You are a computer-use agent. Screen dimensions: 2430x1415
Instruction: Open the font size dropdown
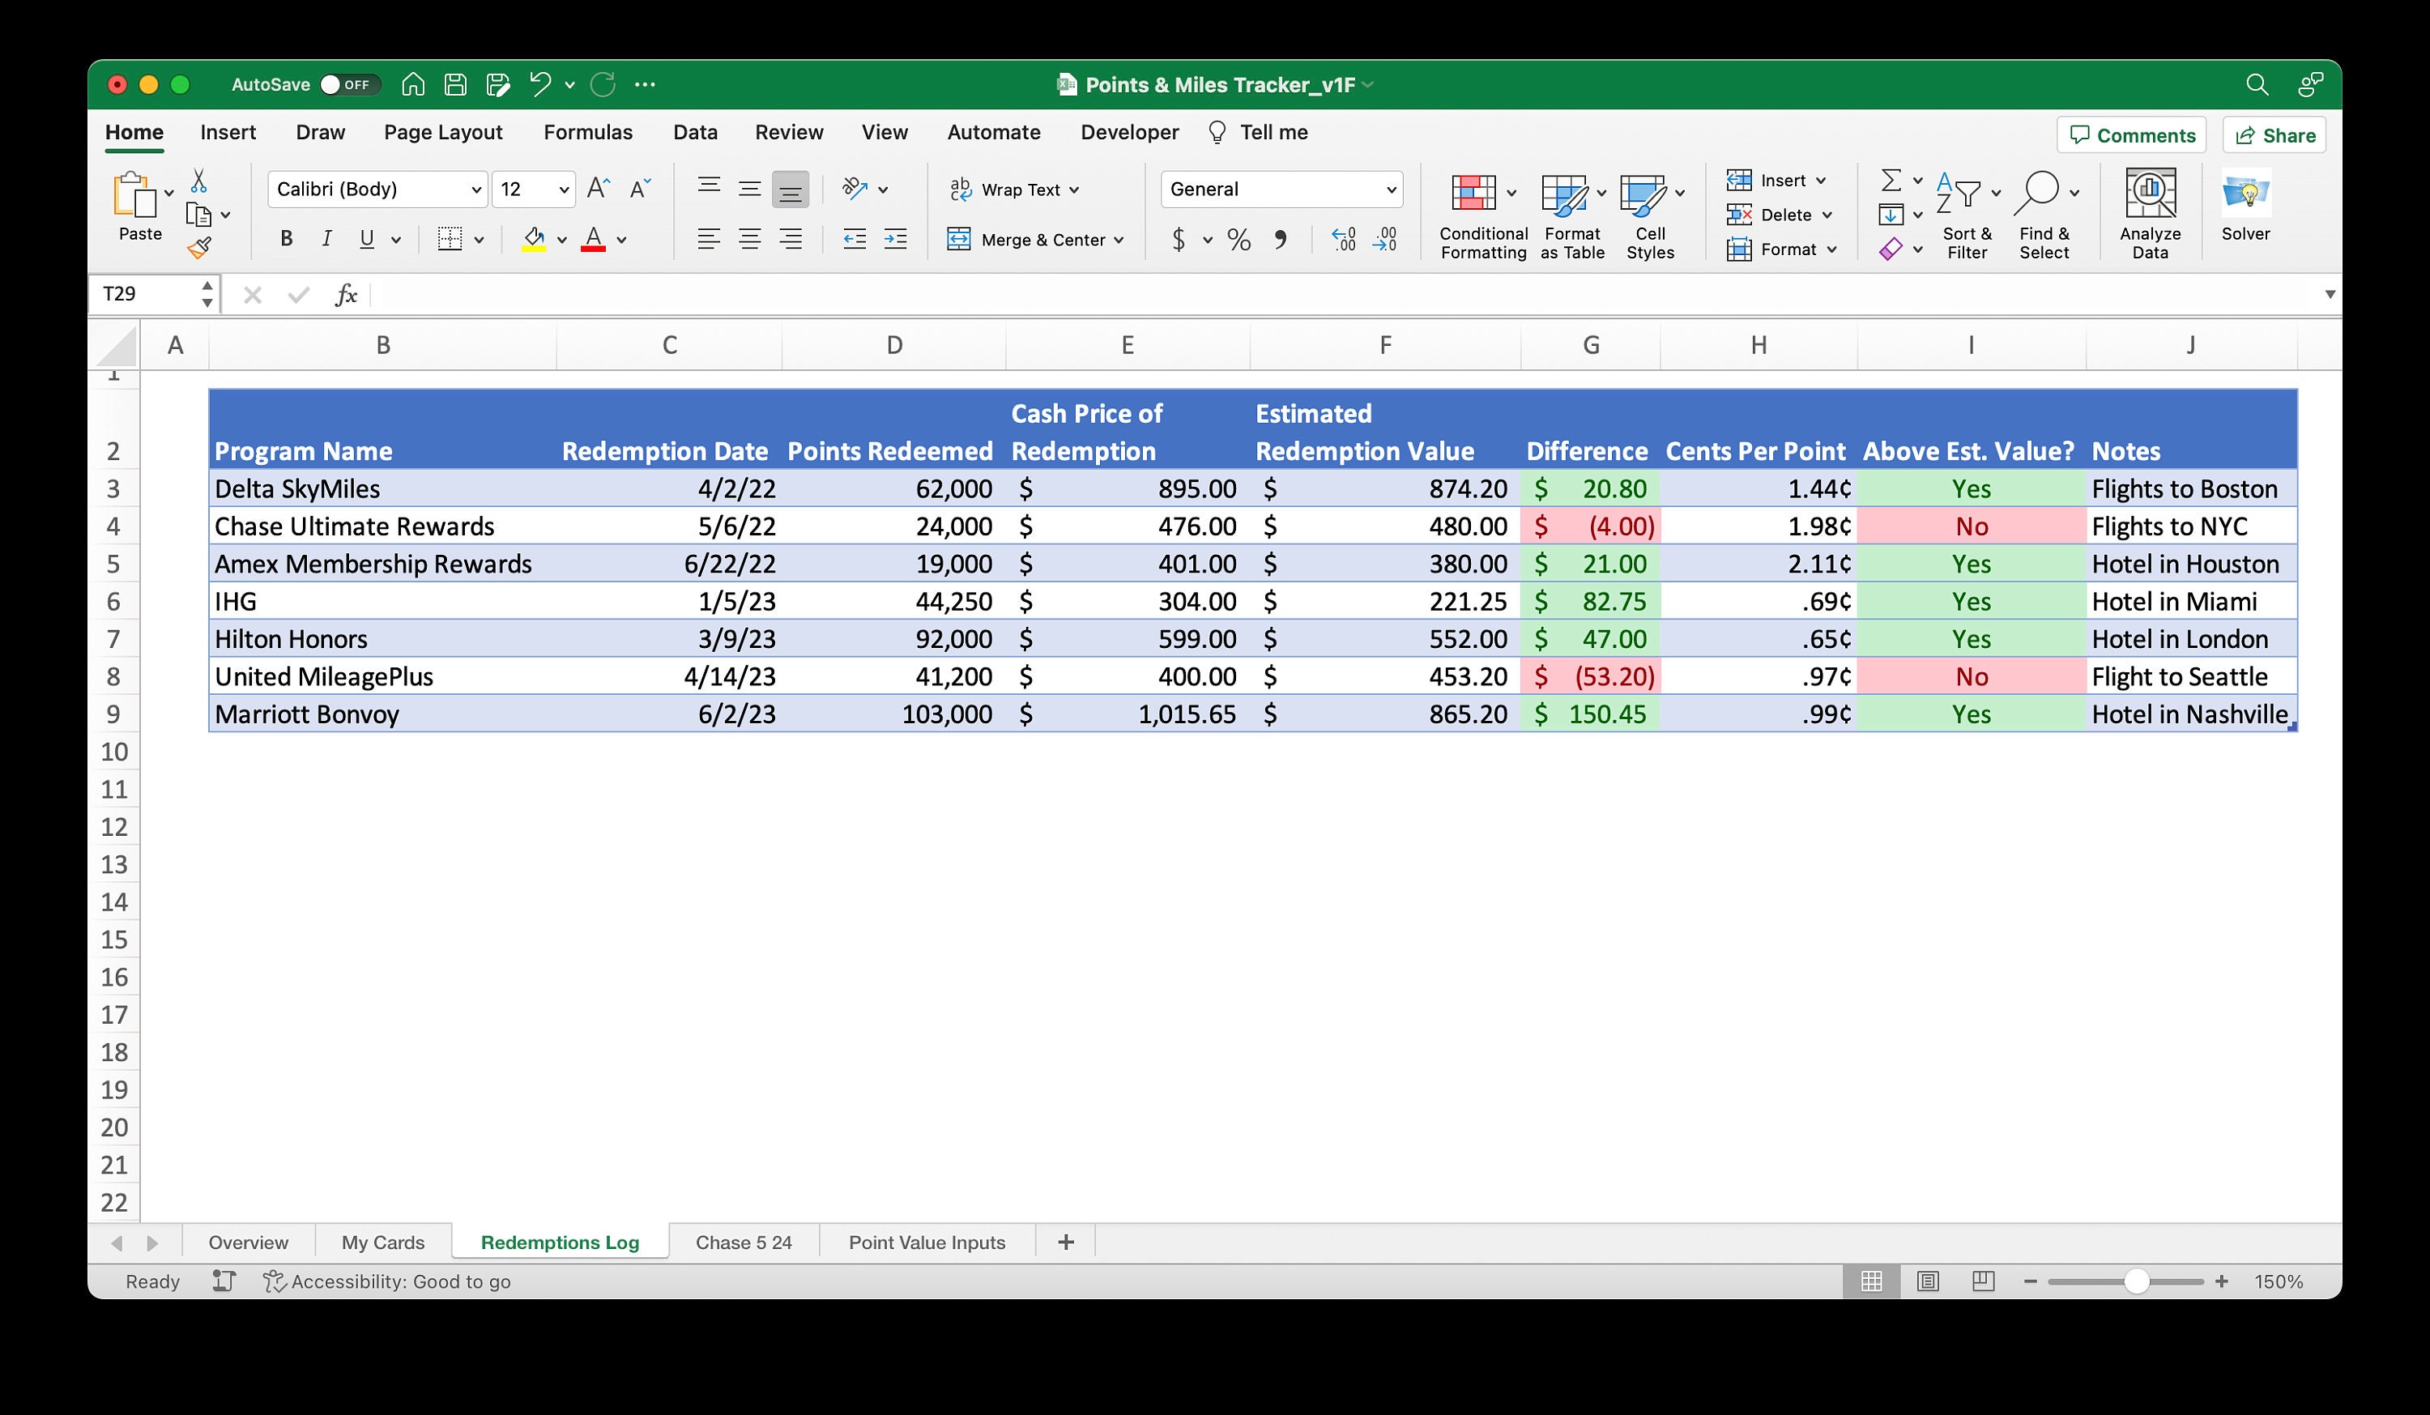pyautogui.click(x=559, y=189)
